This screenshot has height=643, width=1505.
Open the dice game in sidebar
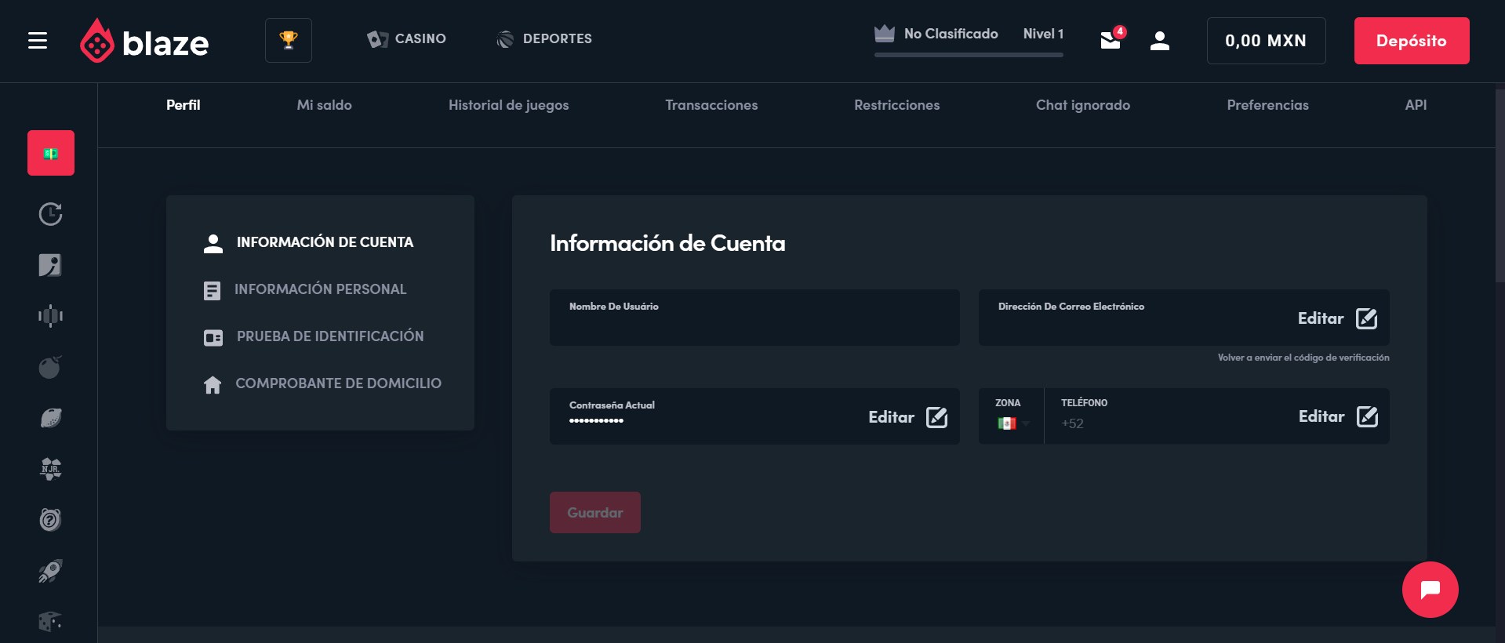50,622
